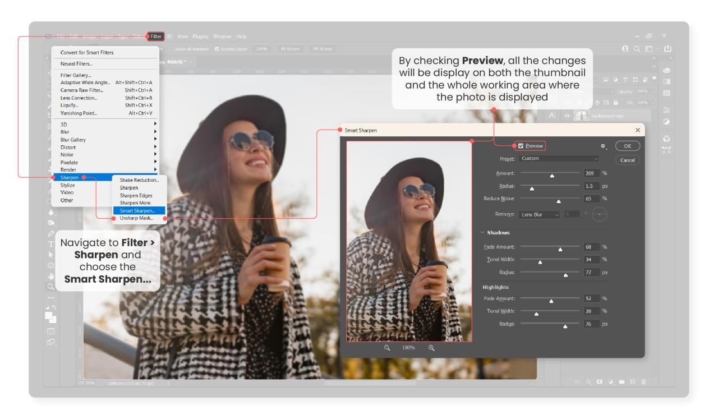Viewport: 718px width, 419px height.
Task: Click the Search icon in the top bar
Action: 636,49
